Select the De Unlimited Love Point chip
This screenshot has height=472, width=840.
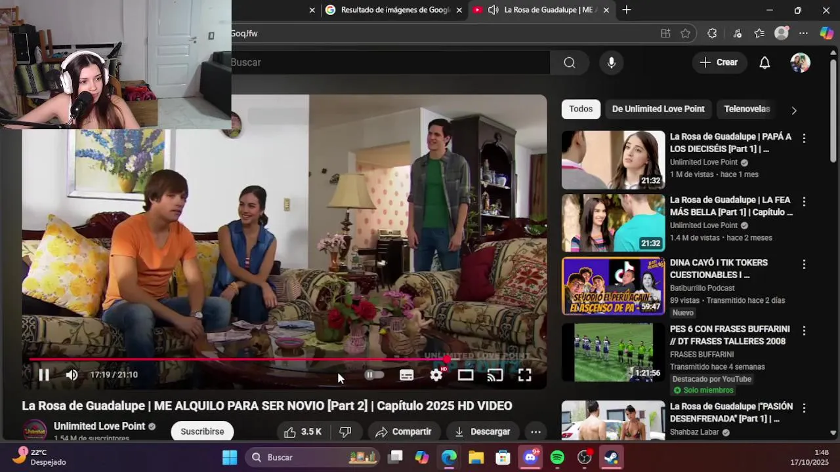pos(658,109)
